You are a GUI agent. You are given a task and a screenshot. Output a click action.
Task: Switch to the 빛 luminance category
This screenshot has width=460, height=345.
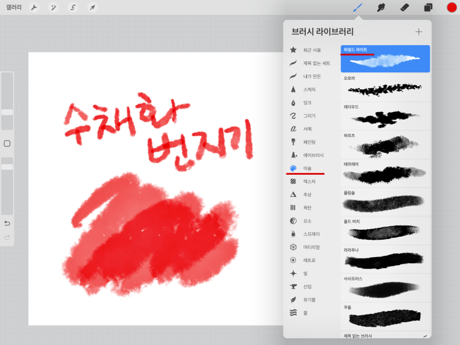click(310, 273)
